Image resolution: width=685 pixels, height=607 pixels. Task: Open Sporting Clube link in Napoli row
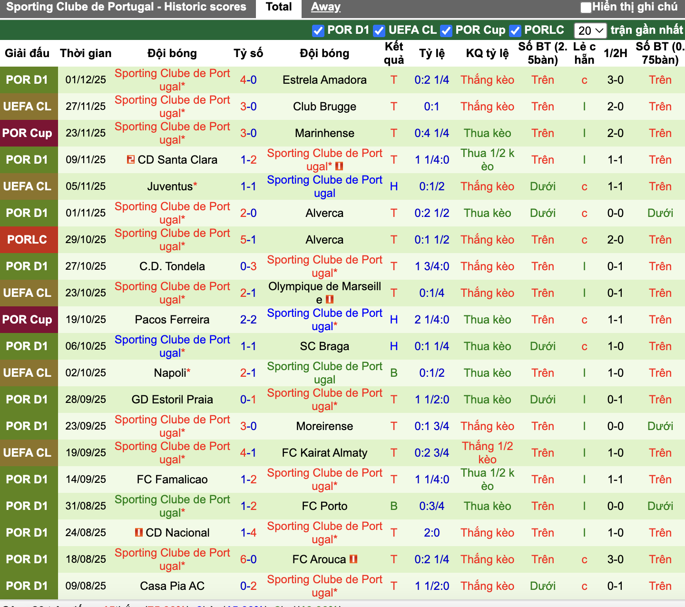click(324, 373)
